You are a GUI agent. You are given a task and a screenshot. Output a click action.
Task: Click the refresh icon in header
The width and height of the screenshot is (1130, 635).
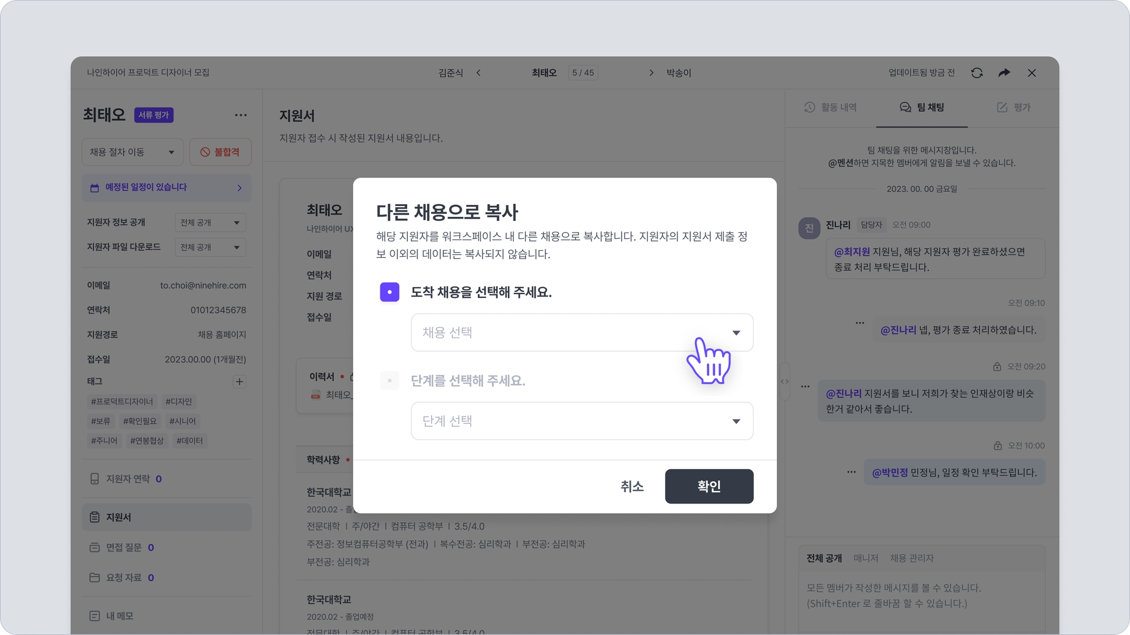click(x=977, y=73)
